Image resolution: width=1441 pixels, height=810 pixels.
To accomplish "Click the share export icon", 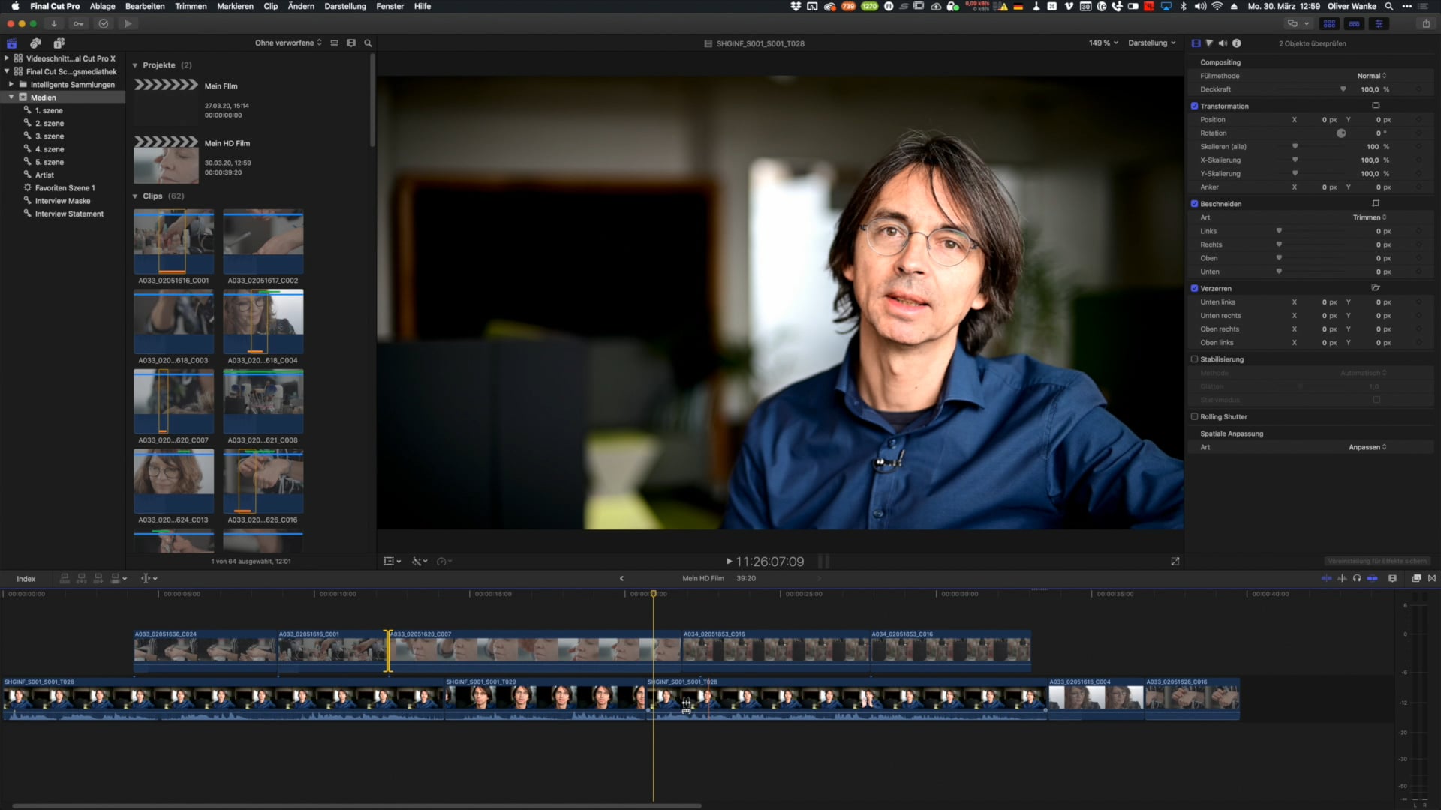I will [x=1426, y=24].
